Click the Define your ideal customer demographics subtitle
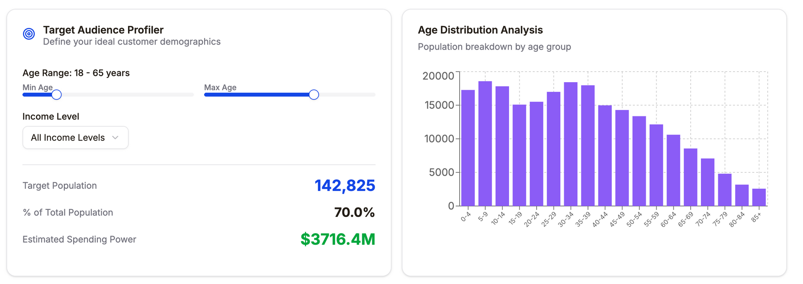 click(x=132, y=42)
